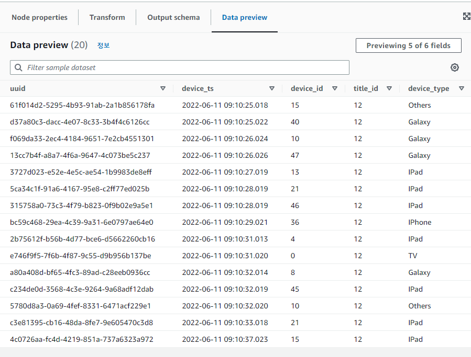Click the device_id column header
The height and width of the screenshot is (357, 471).
point(306,88)
